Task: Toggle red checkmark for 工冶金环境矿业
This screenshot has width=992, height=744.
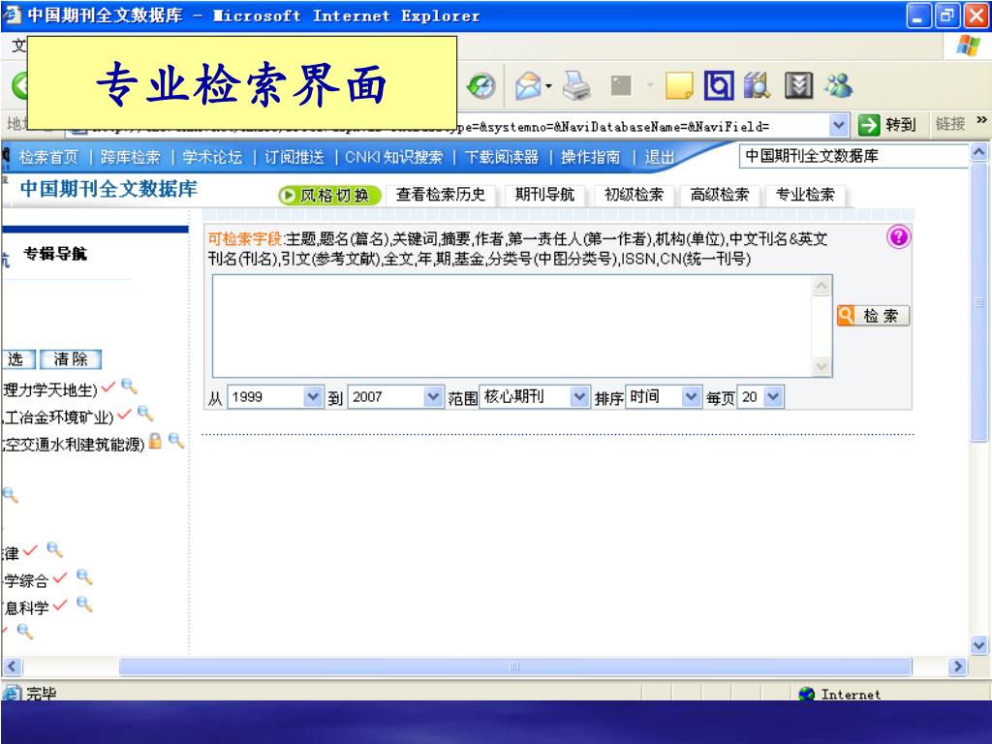Action: click(124, 415)
